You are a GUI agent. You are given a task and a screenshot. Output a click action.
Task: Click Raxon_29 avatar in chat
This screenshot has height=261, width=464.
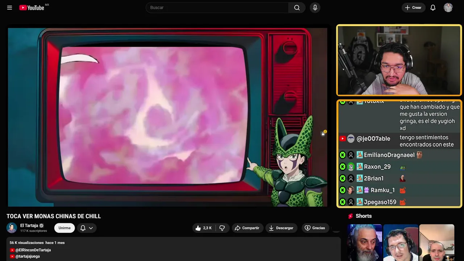pos(351,167)
